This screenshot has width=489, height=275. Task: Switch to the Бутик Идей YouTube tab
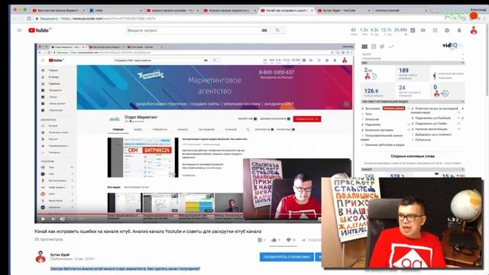[344, 10]
